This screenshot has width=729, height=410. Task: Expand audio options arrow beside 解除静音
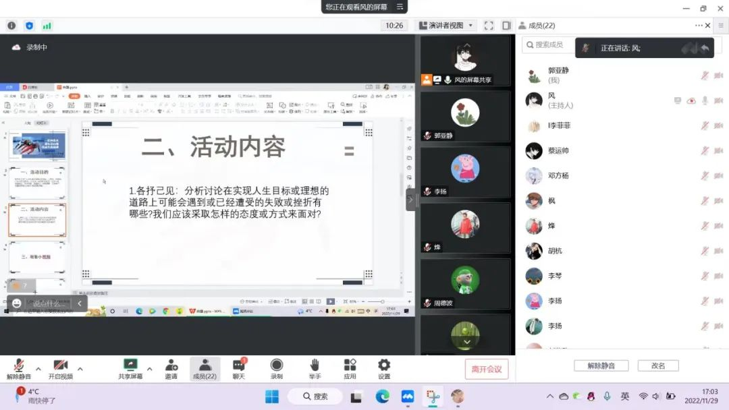38,369
